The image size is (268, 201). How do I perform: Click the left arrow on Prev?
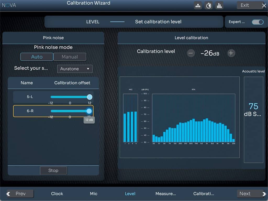click(x=8, y=194)
